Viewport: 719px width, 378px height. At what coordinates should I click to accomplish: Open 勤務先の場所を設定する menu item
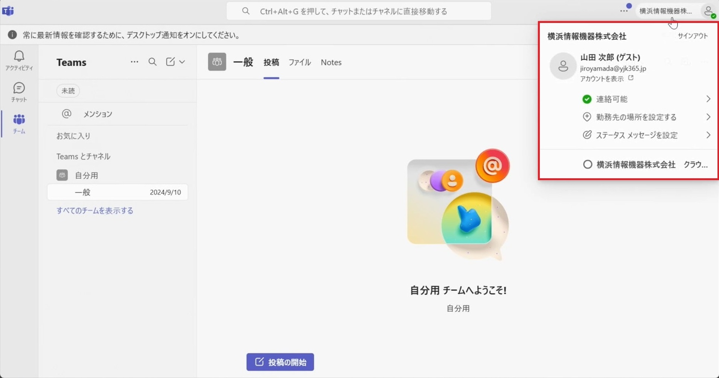pyautogui.click(x=646, y=117)
